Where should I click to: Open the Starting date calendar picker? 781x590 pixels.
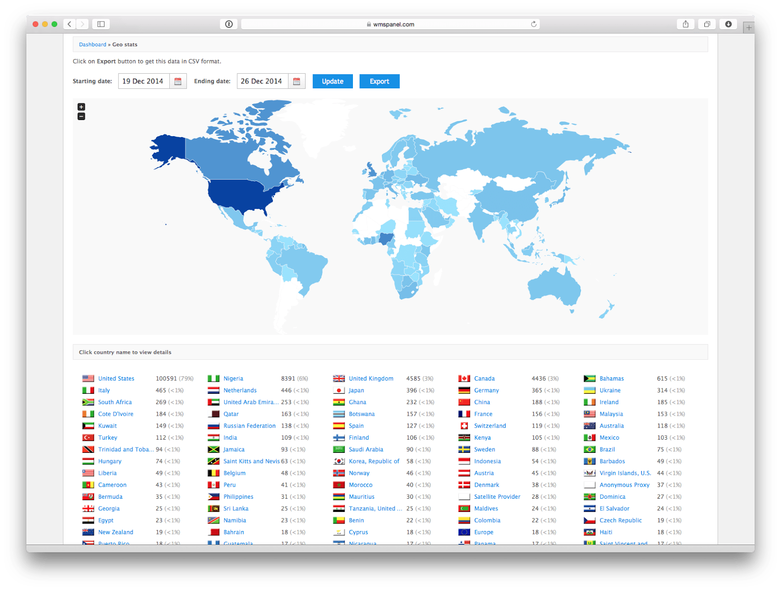click(x=178, y=81)
